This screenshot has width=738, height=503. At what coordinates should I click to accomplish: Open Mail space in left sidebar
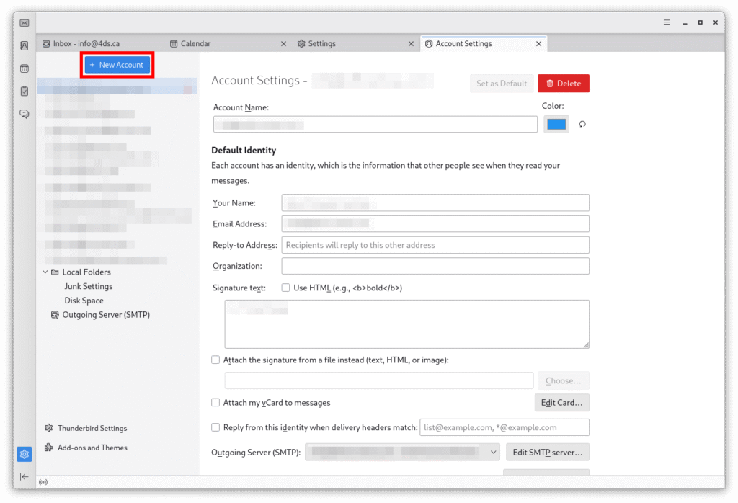25,23
